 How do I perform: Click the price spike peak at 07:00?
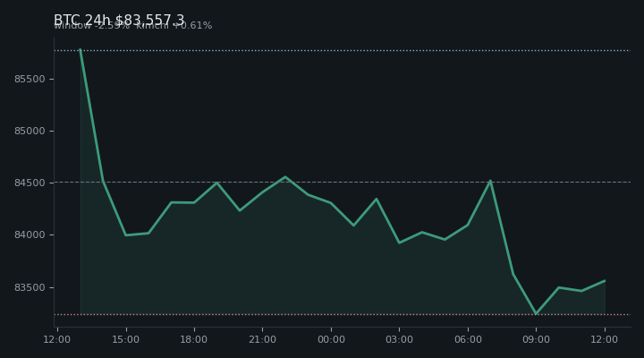[x=490, y=181]
